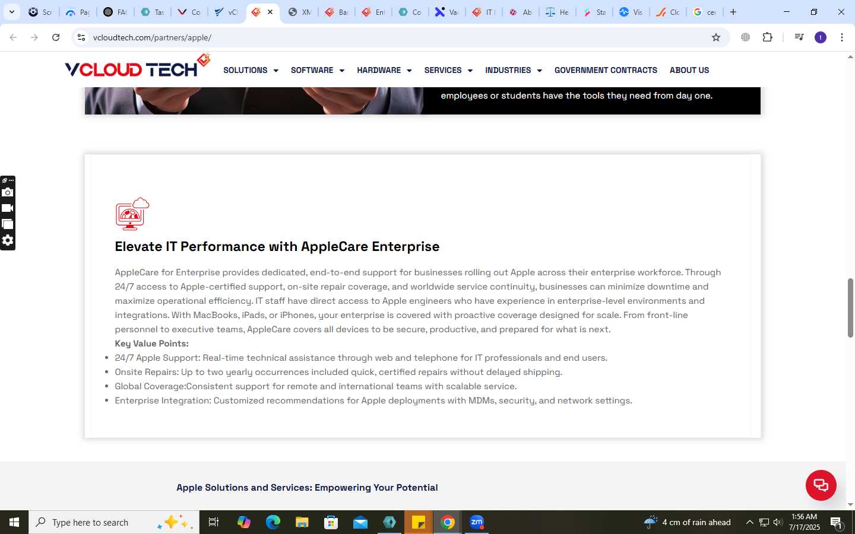855x534 pixels.
Task: Open Mail app from the taskbar
Action: [x=360, y=522]
